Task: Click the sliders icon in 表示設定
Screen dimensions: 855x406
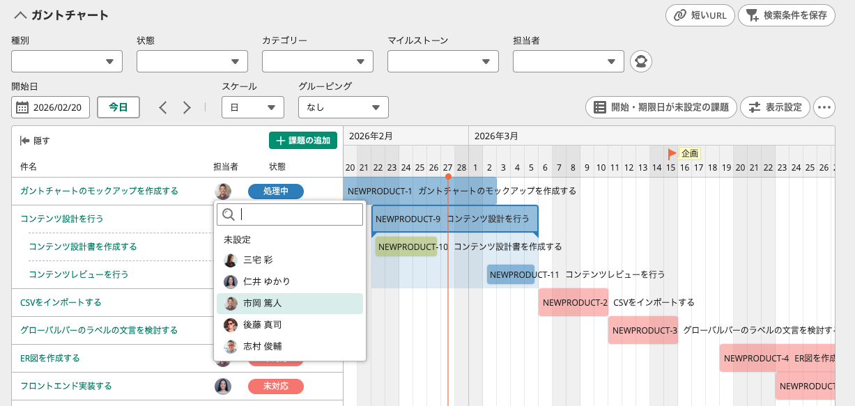Action: [755, 107]
